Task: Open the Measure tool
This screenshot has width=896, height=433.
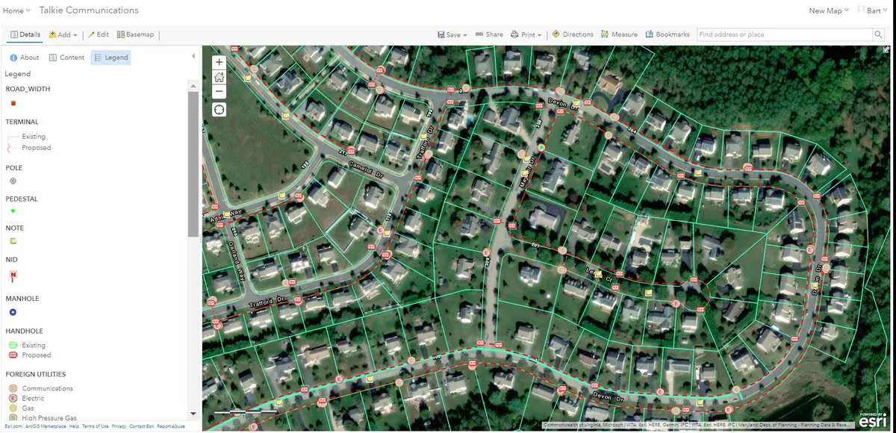Action: tap(619, 34)
